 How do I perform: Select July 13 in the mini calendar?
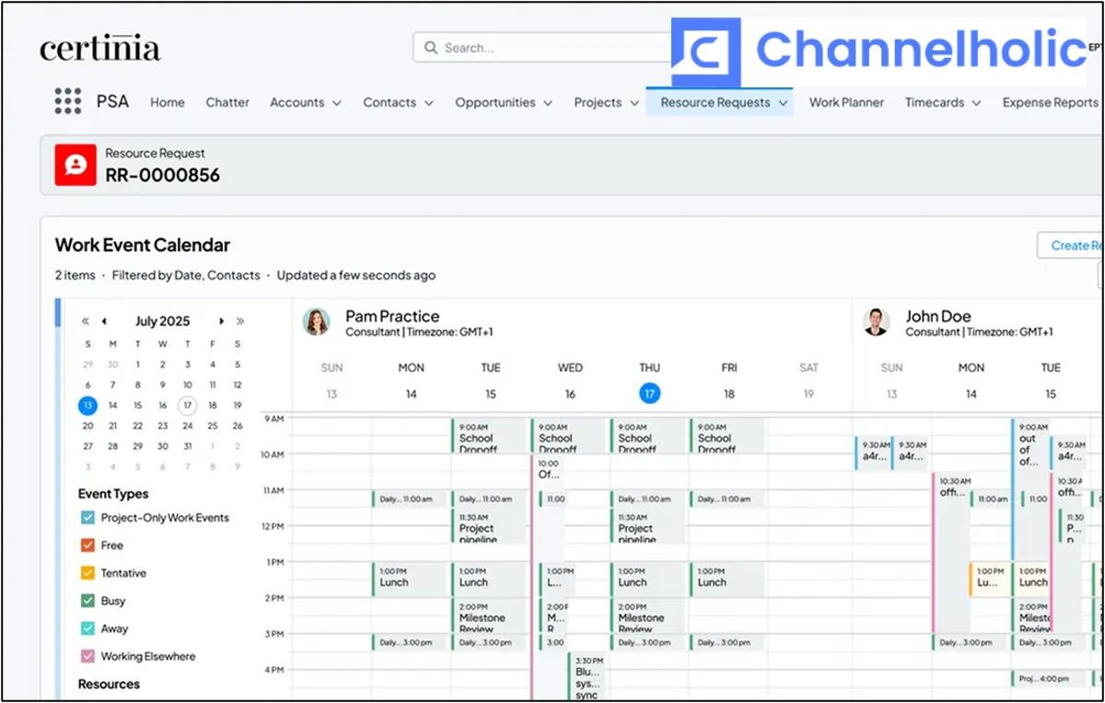pos(88,405)
